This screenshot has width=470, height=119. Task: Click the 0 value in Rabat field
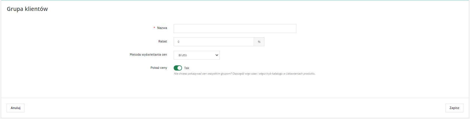point(179,42)
